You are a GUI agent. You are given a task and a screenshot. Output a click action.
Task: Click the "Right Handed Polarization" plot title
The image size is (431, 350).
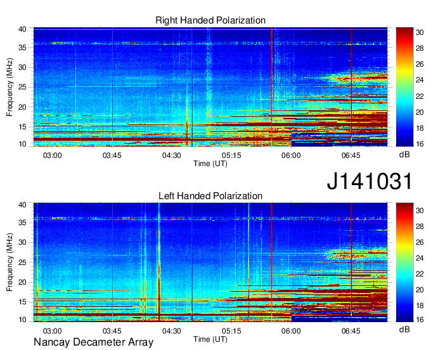tap(210, 20)
